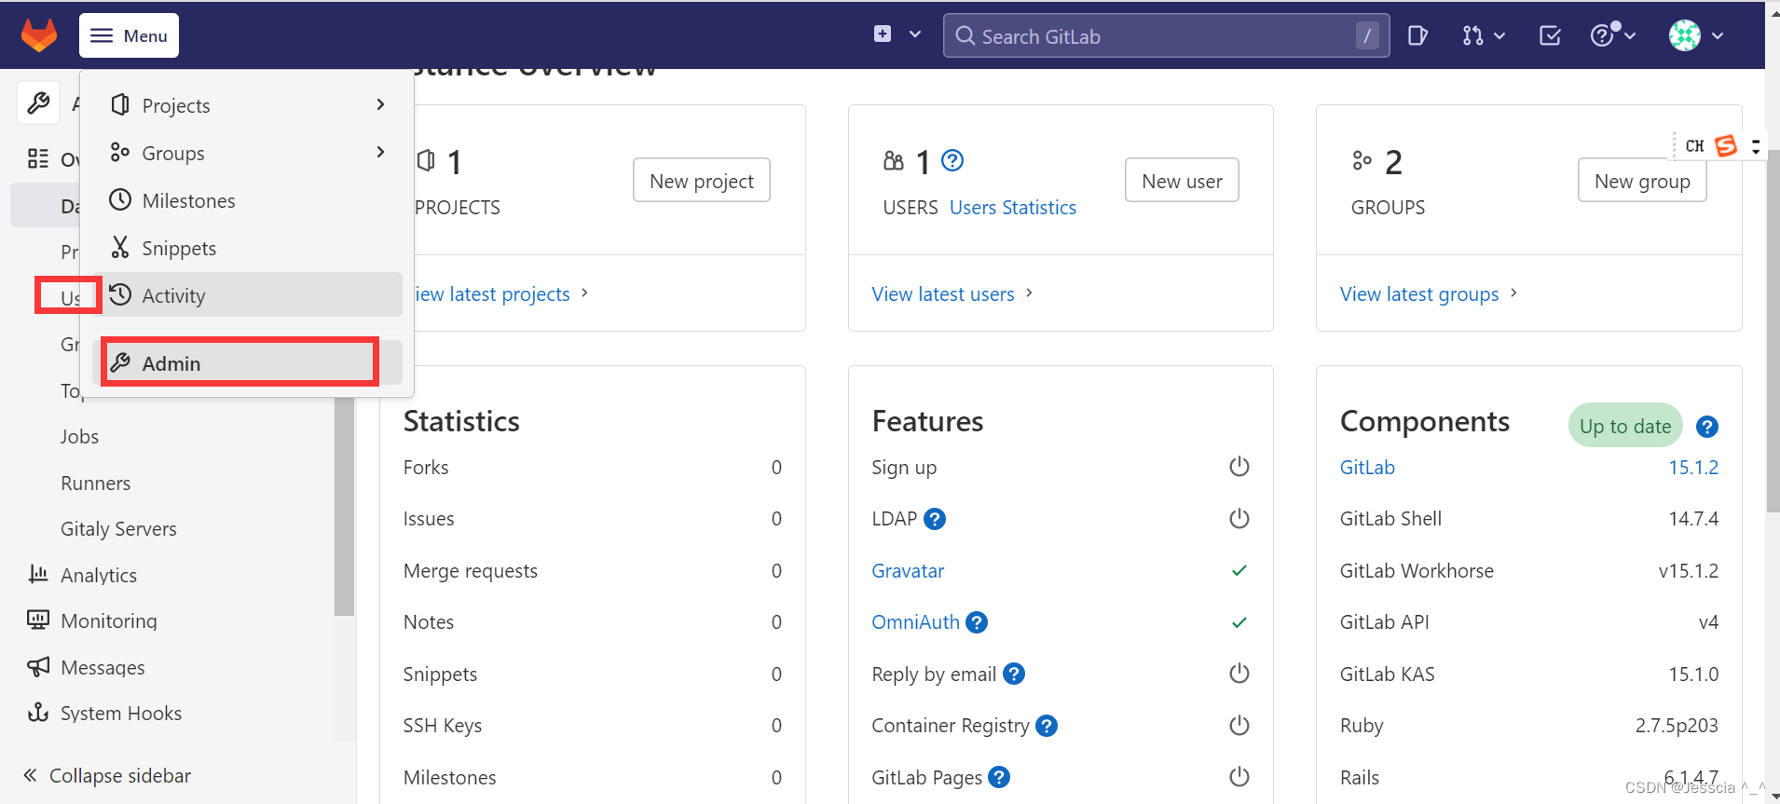Click the Analytics chart icon

pos(38,574)
